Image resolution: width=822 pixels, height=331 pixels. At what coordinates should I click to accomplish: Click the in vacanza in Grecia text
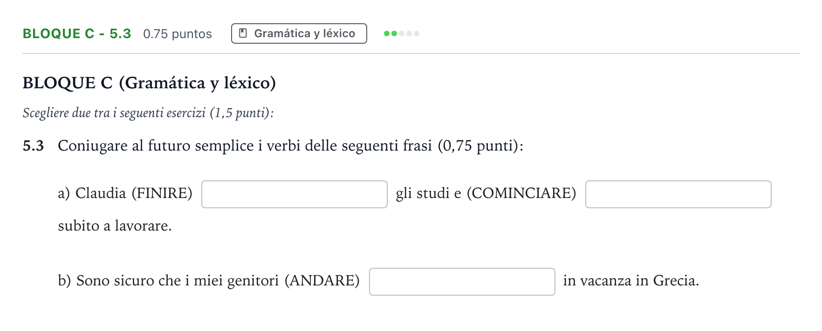pos(631,281)
